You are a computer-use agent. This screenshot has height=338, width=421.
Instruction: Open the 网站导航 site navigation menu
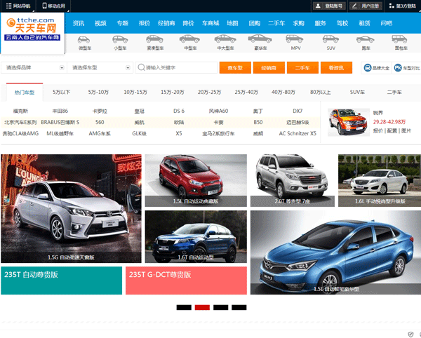[x=18, y=6]
